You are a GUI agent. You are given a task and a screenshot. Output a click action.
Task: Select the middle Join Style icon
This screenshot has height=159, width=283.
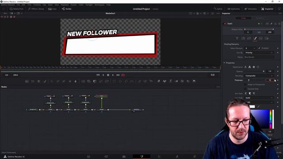(250, 93)
